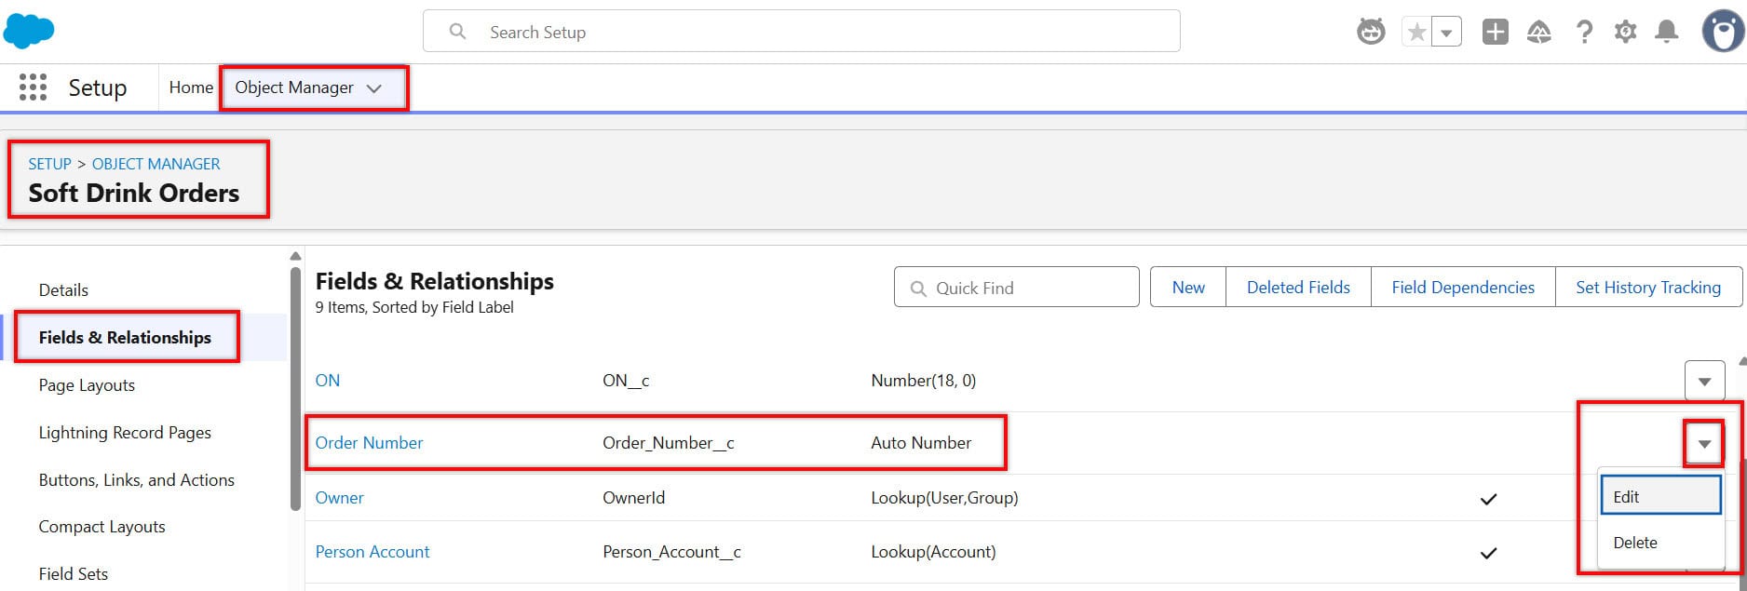Focus the Search Setup field
This screenshot has height=591, width=1747.
(802, 32)
